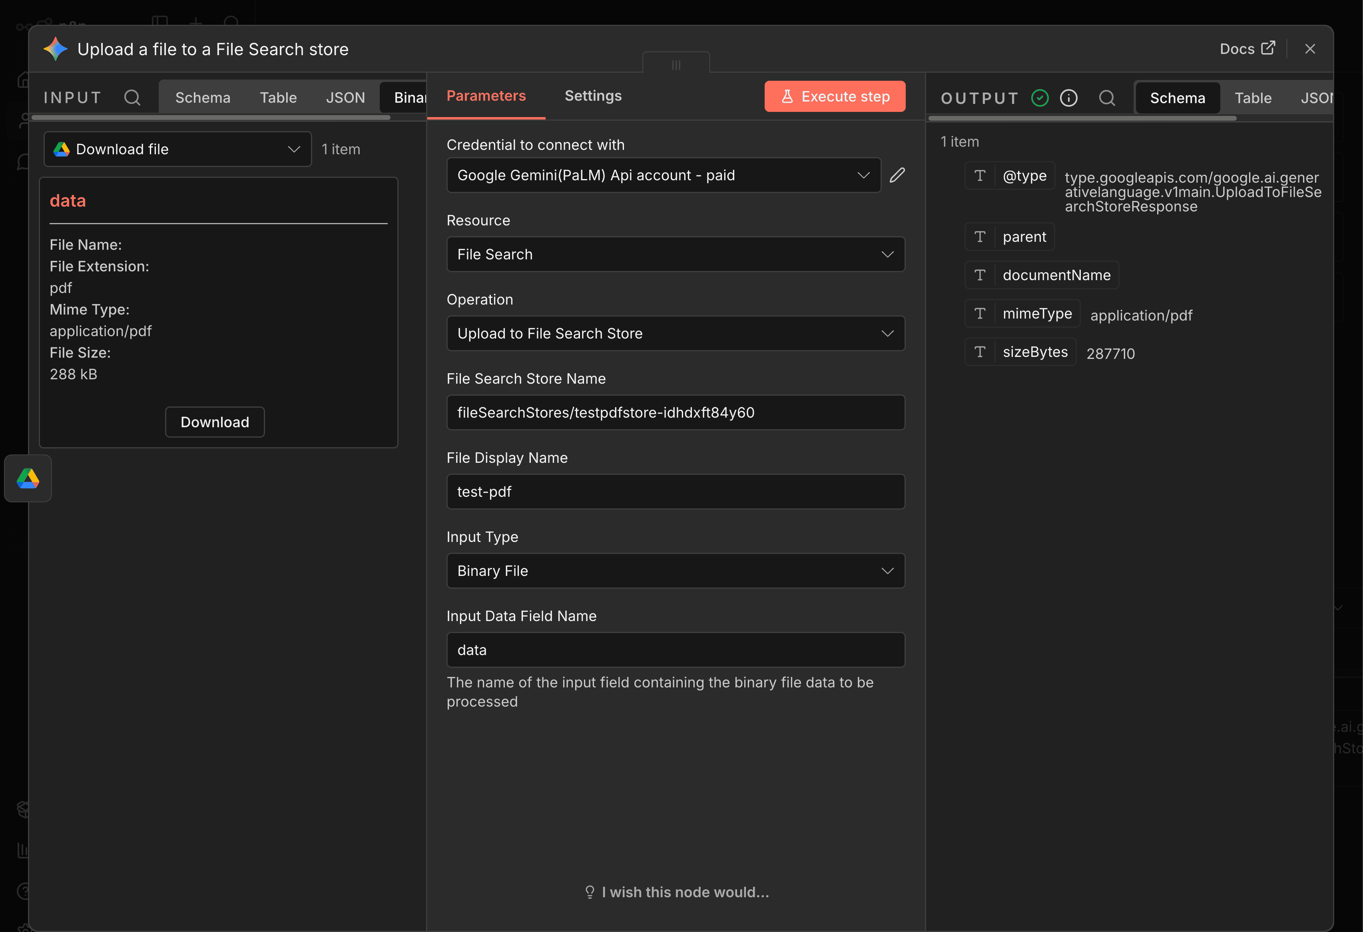Screen dimensions: 1363x932
Task: Click the output info circle icon
Action: click(x=1068, y=98)
